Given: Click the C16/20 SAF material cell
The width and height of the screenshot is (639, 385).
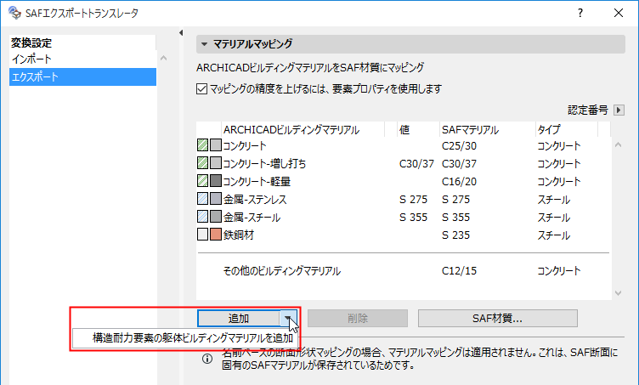Looking at the screenshot, I should [459, 182].
